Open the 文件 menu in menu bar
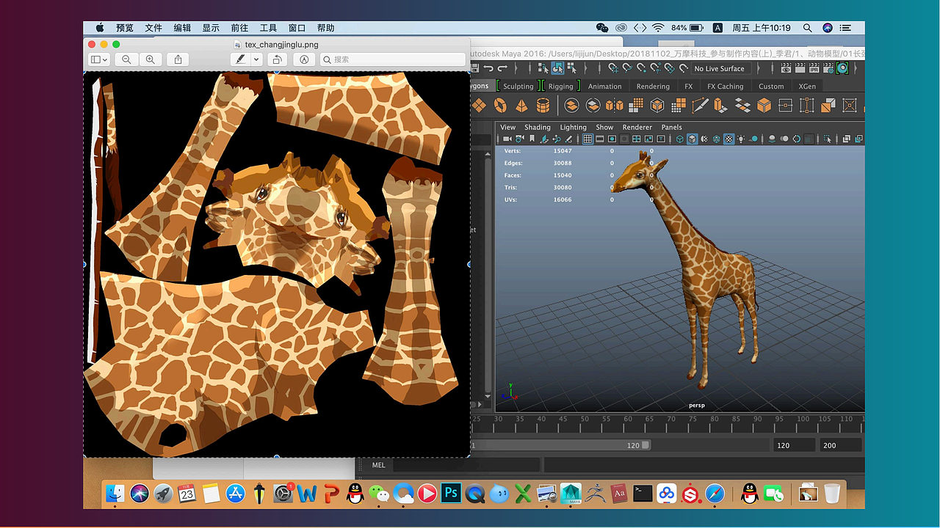Image resolution: width=940 pixels, height=528 pixels. point(153,28)
